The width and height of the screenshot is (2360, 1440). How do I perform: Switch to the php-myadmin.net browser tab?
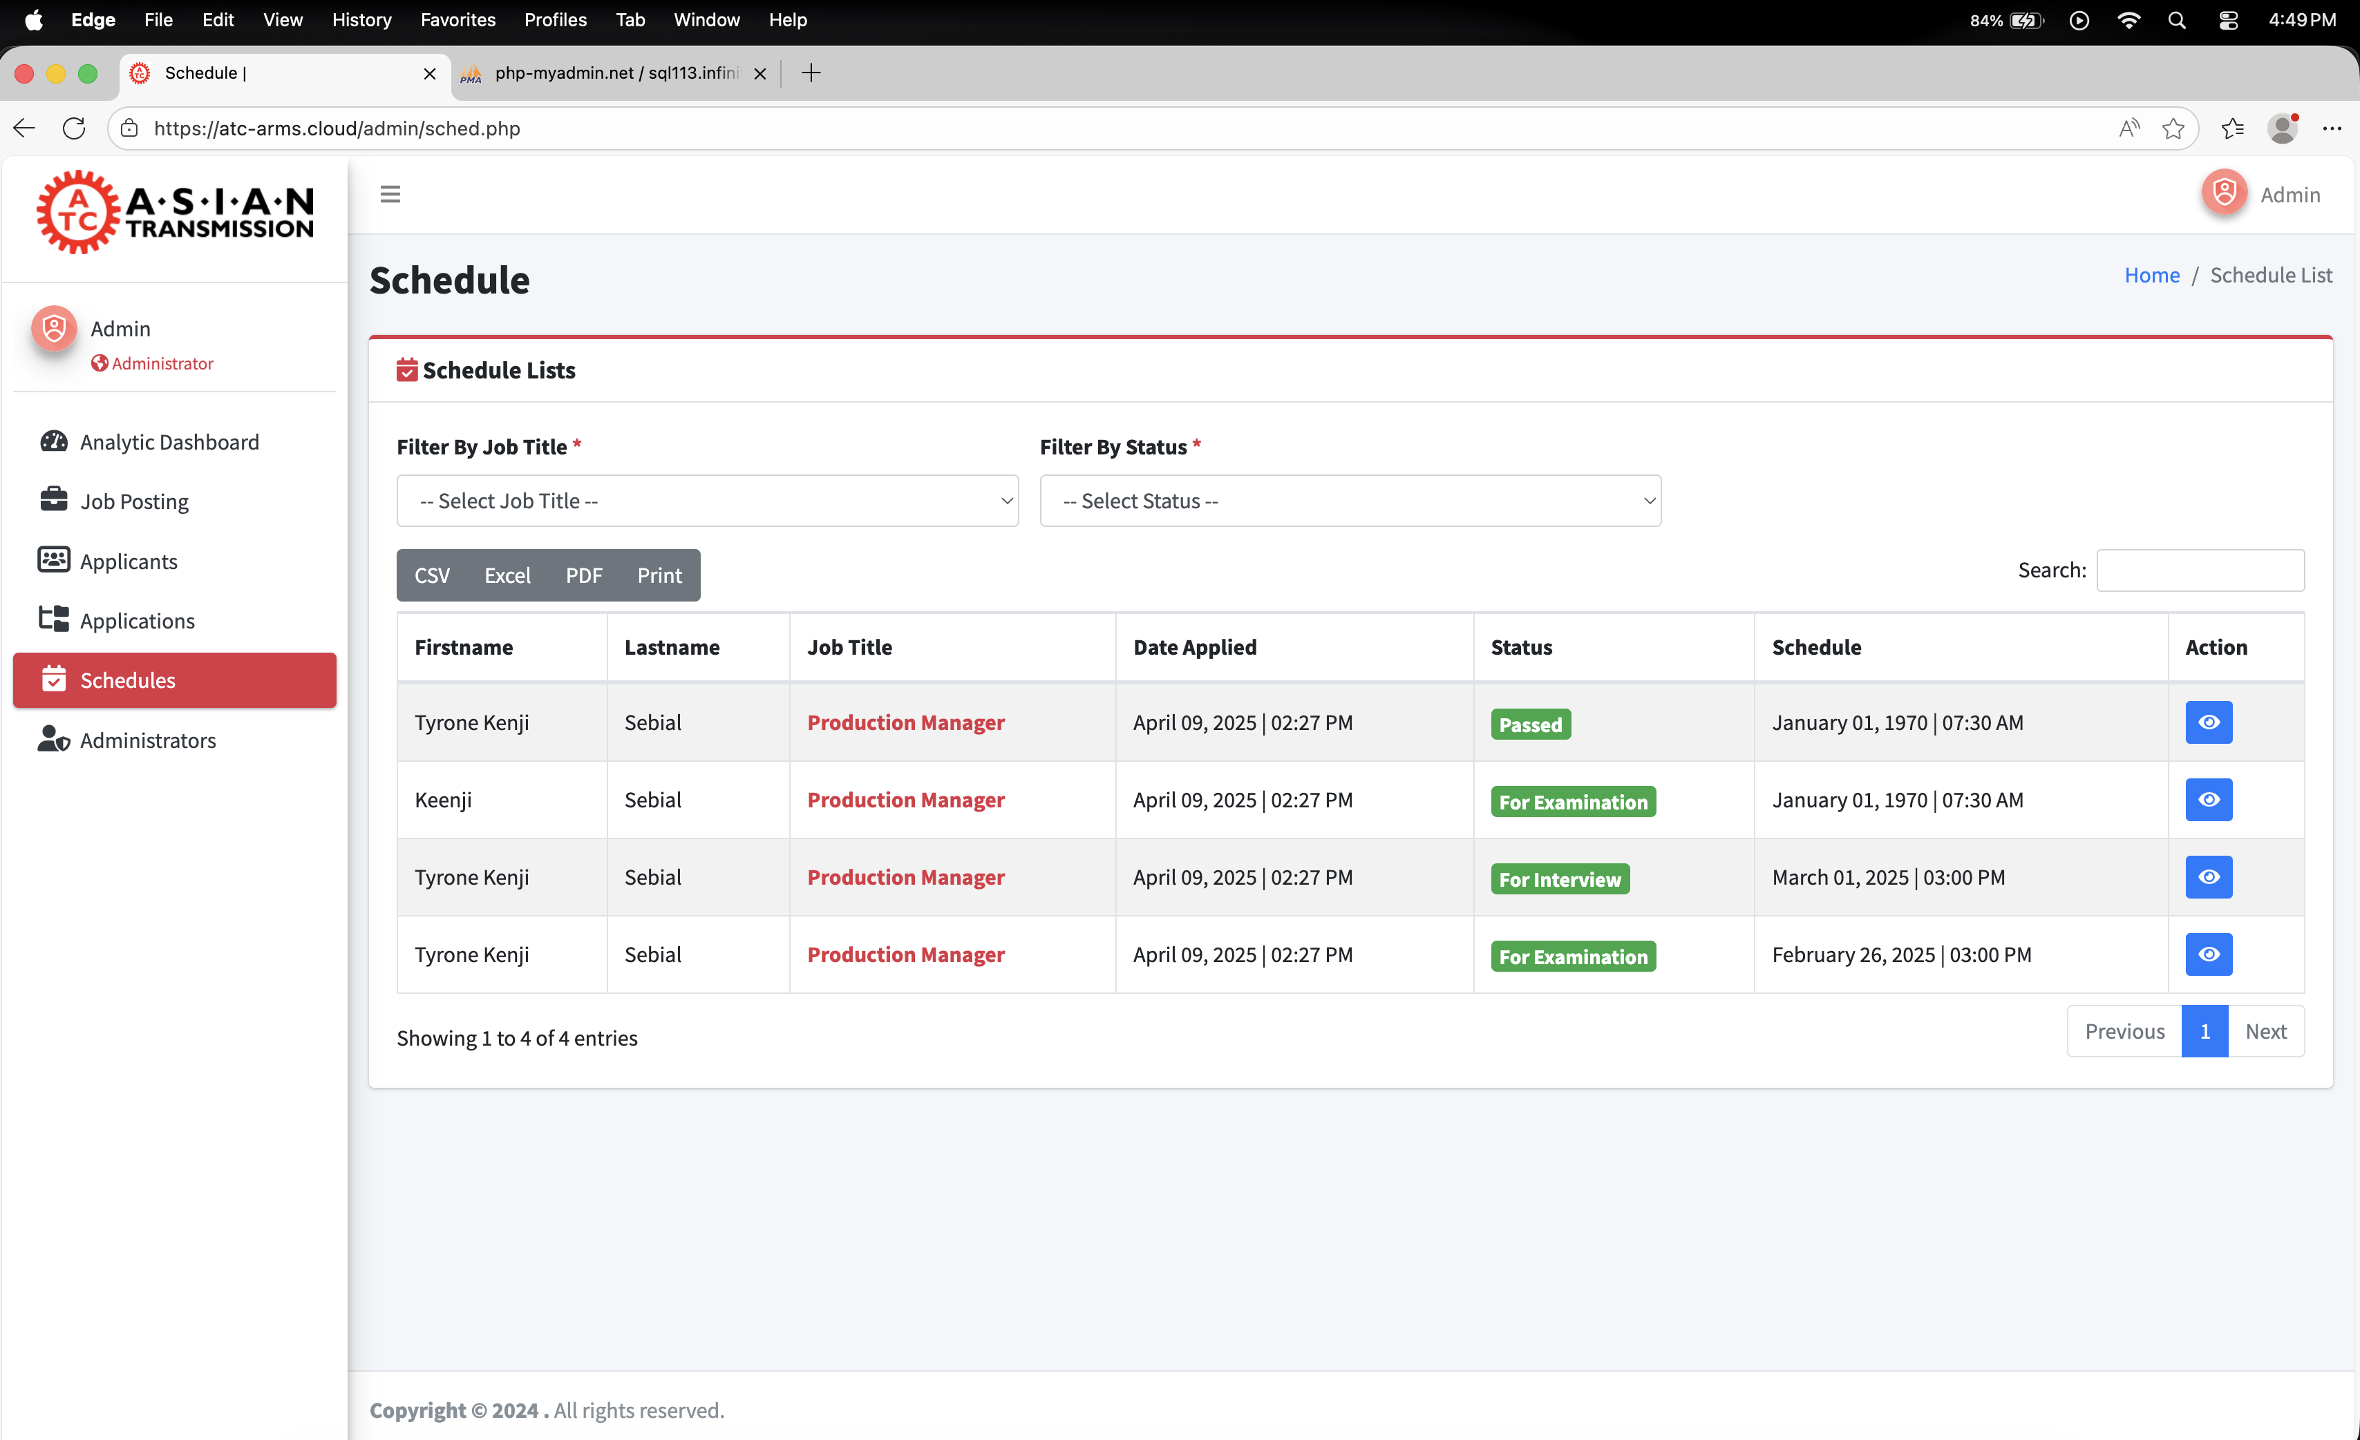point(615,73)
